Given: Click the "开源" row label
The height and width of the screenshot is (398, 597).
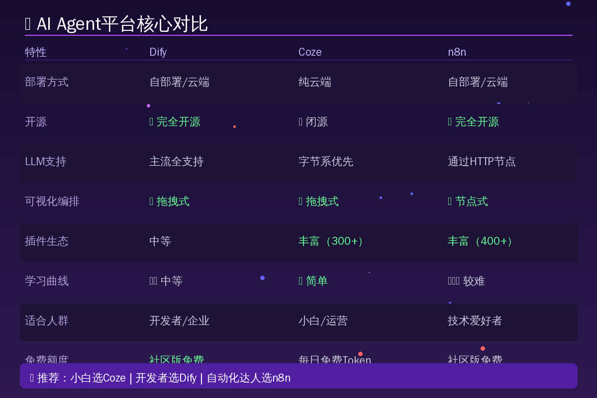Looking at the screenshot, I should (36, 121).
